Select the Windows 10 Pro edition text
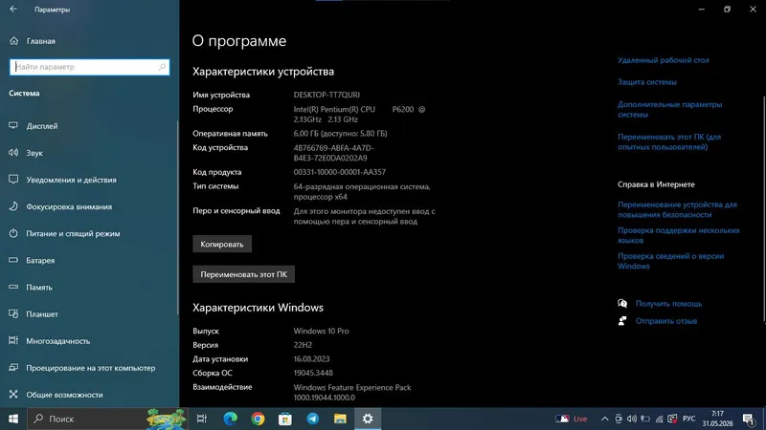 [x=321, y=331]
